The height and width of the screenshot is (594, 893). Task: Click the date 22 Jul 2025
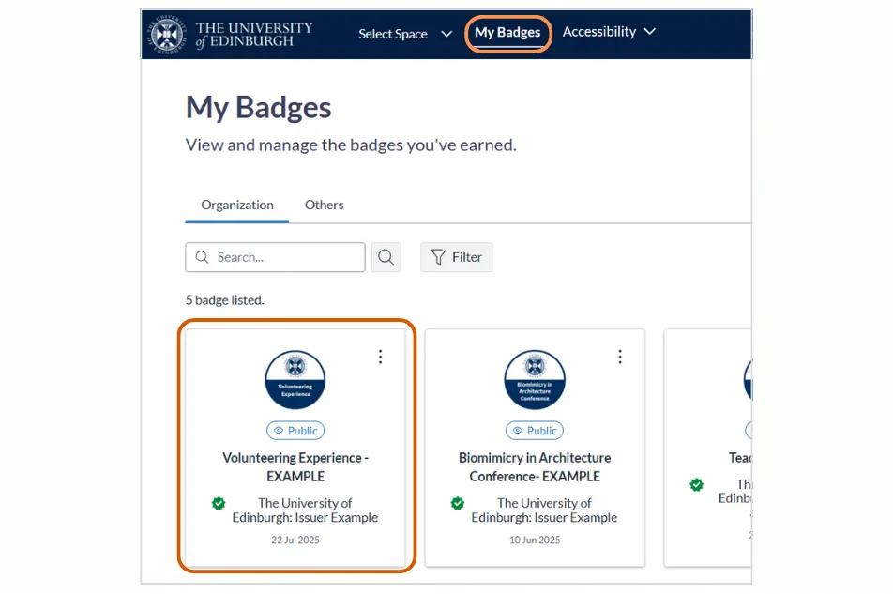tap(295, 540)
